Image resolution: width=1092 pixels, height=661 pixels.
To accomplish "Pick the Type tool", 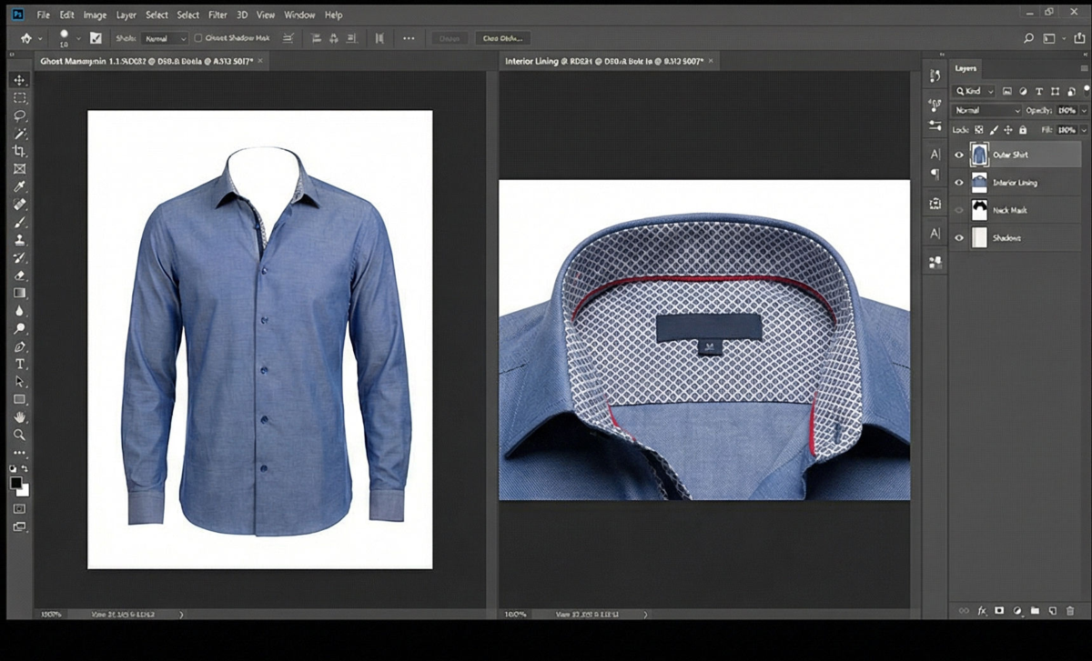I will click(20, 364).
